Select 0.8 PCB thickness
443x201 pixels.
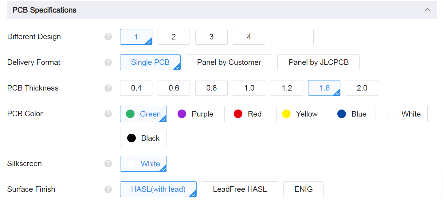211,88
